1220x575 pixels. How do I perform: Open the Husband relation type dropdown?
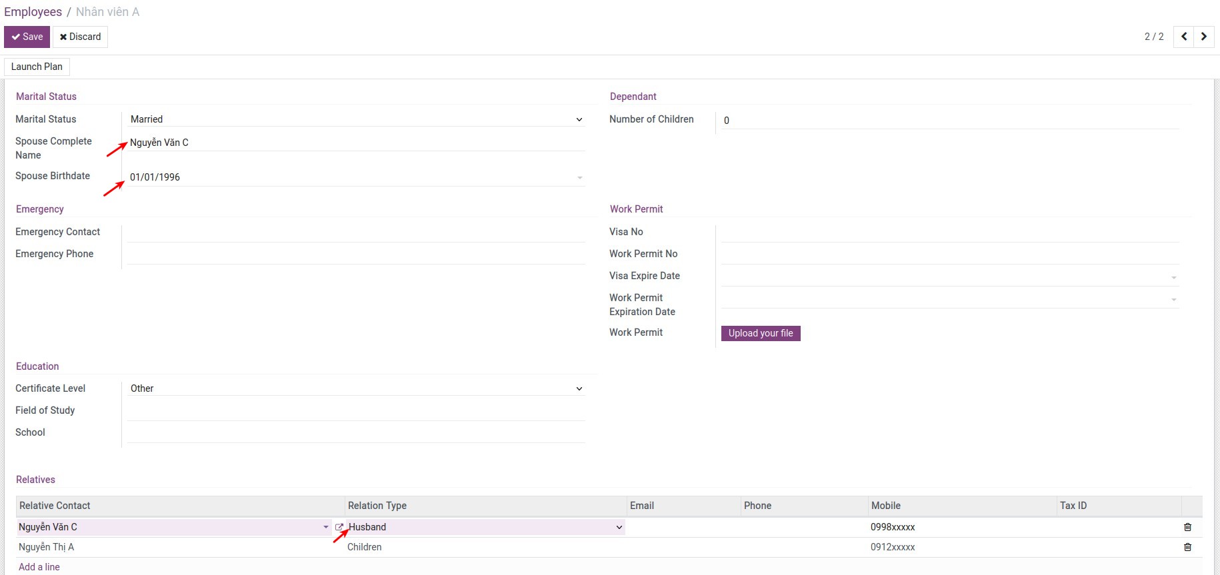click(485, 527)
